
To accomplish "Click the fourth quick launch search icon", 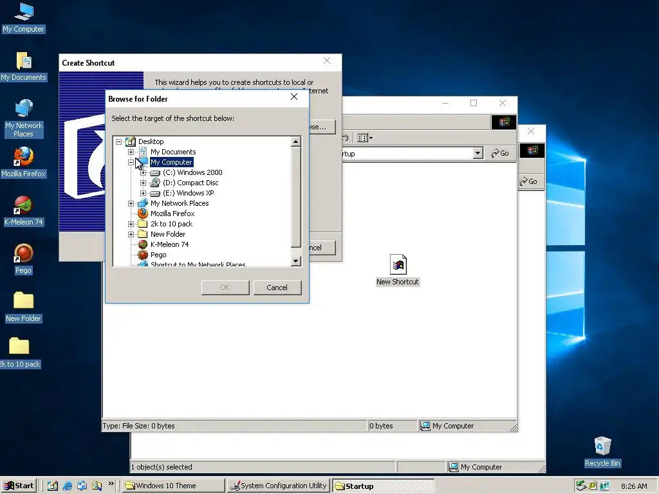I will 97,486.
